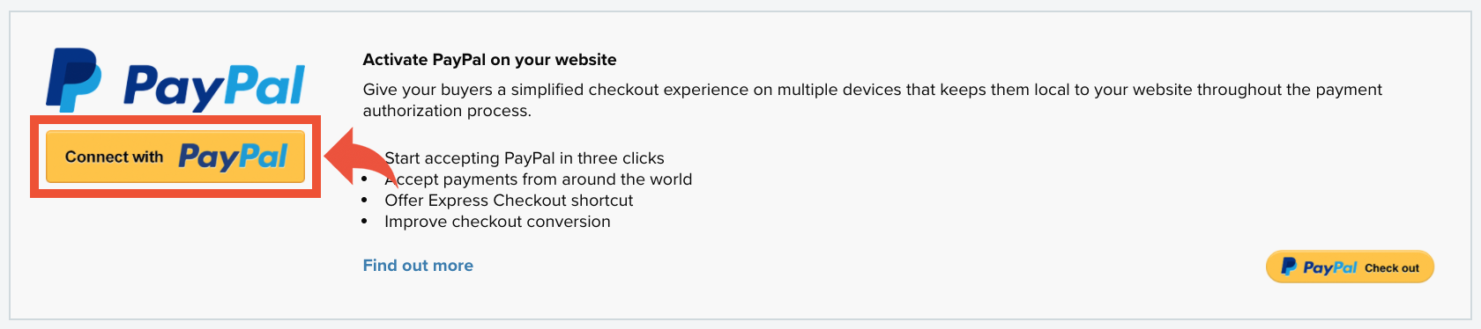Click the large PayPal wordmark beside logo
The width and height of the screenshot is (1481, 329).
tap(214, 87)
